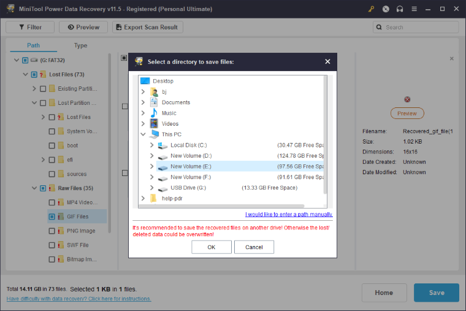Tick the sources folder checkbox
The image size is (466, 311).
coord(52,174)
